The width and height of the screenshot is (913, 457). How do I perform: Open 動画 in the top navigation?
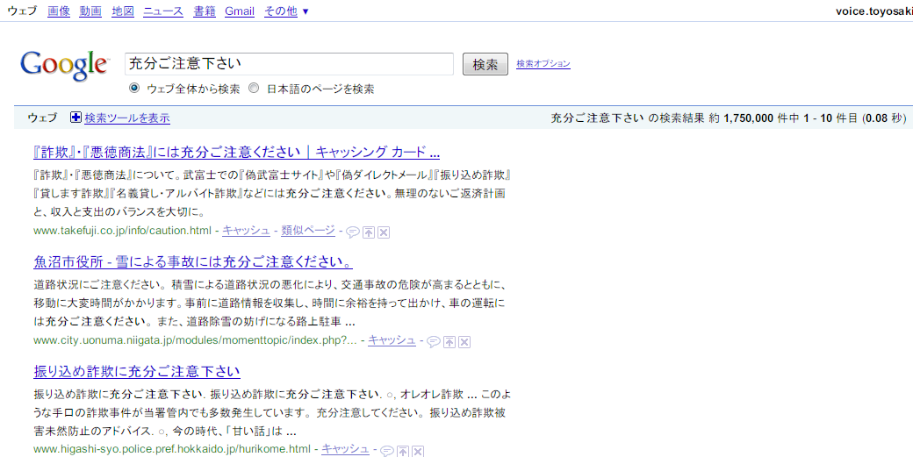pos(90,11)
